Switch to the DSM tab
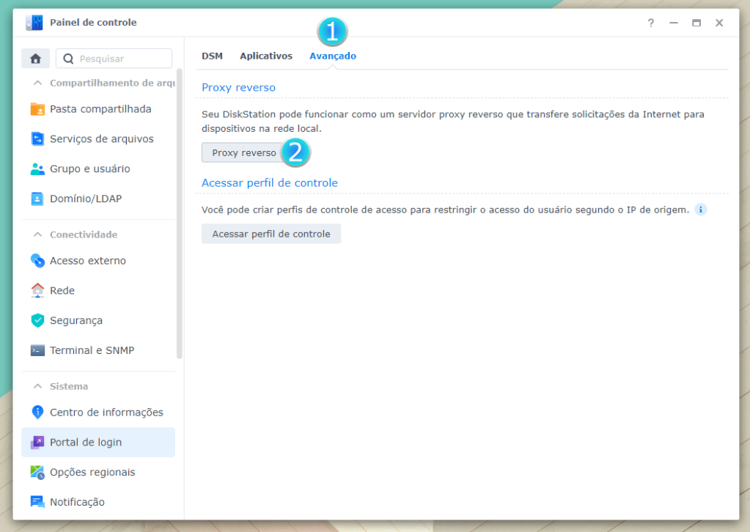Screen dimensions: 750x532 point(212,56)
